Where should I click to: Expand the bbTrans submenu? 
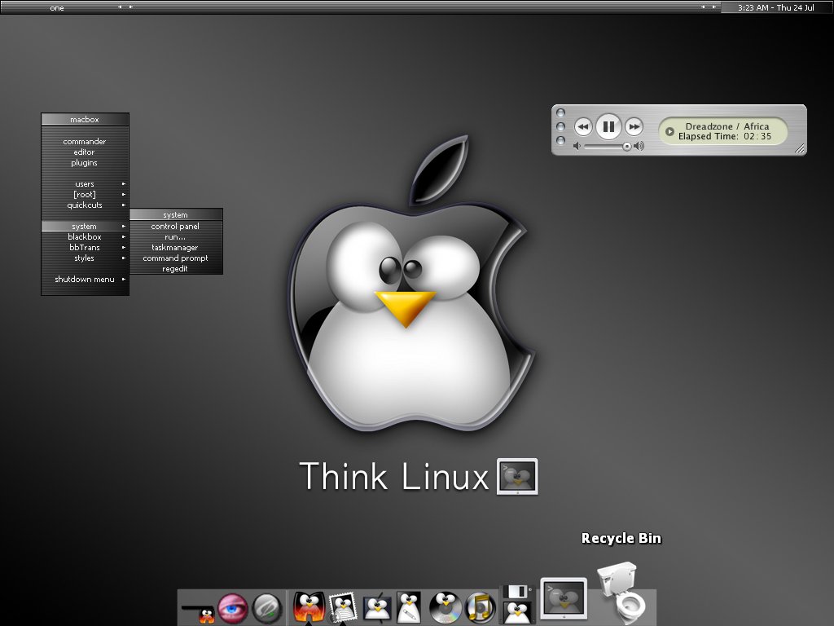pos(85,248)
